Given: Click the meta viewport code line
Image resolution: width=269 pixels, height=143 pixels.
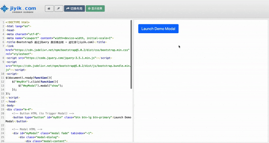Looking at the screenshot, I should (59, 38).
